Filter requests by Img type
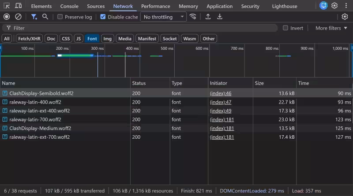This screenshot has width=353, height=196. click(107, 39)
